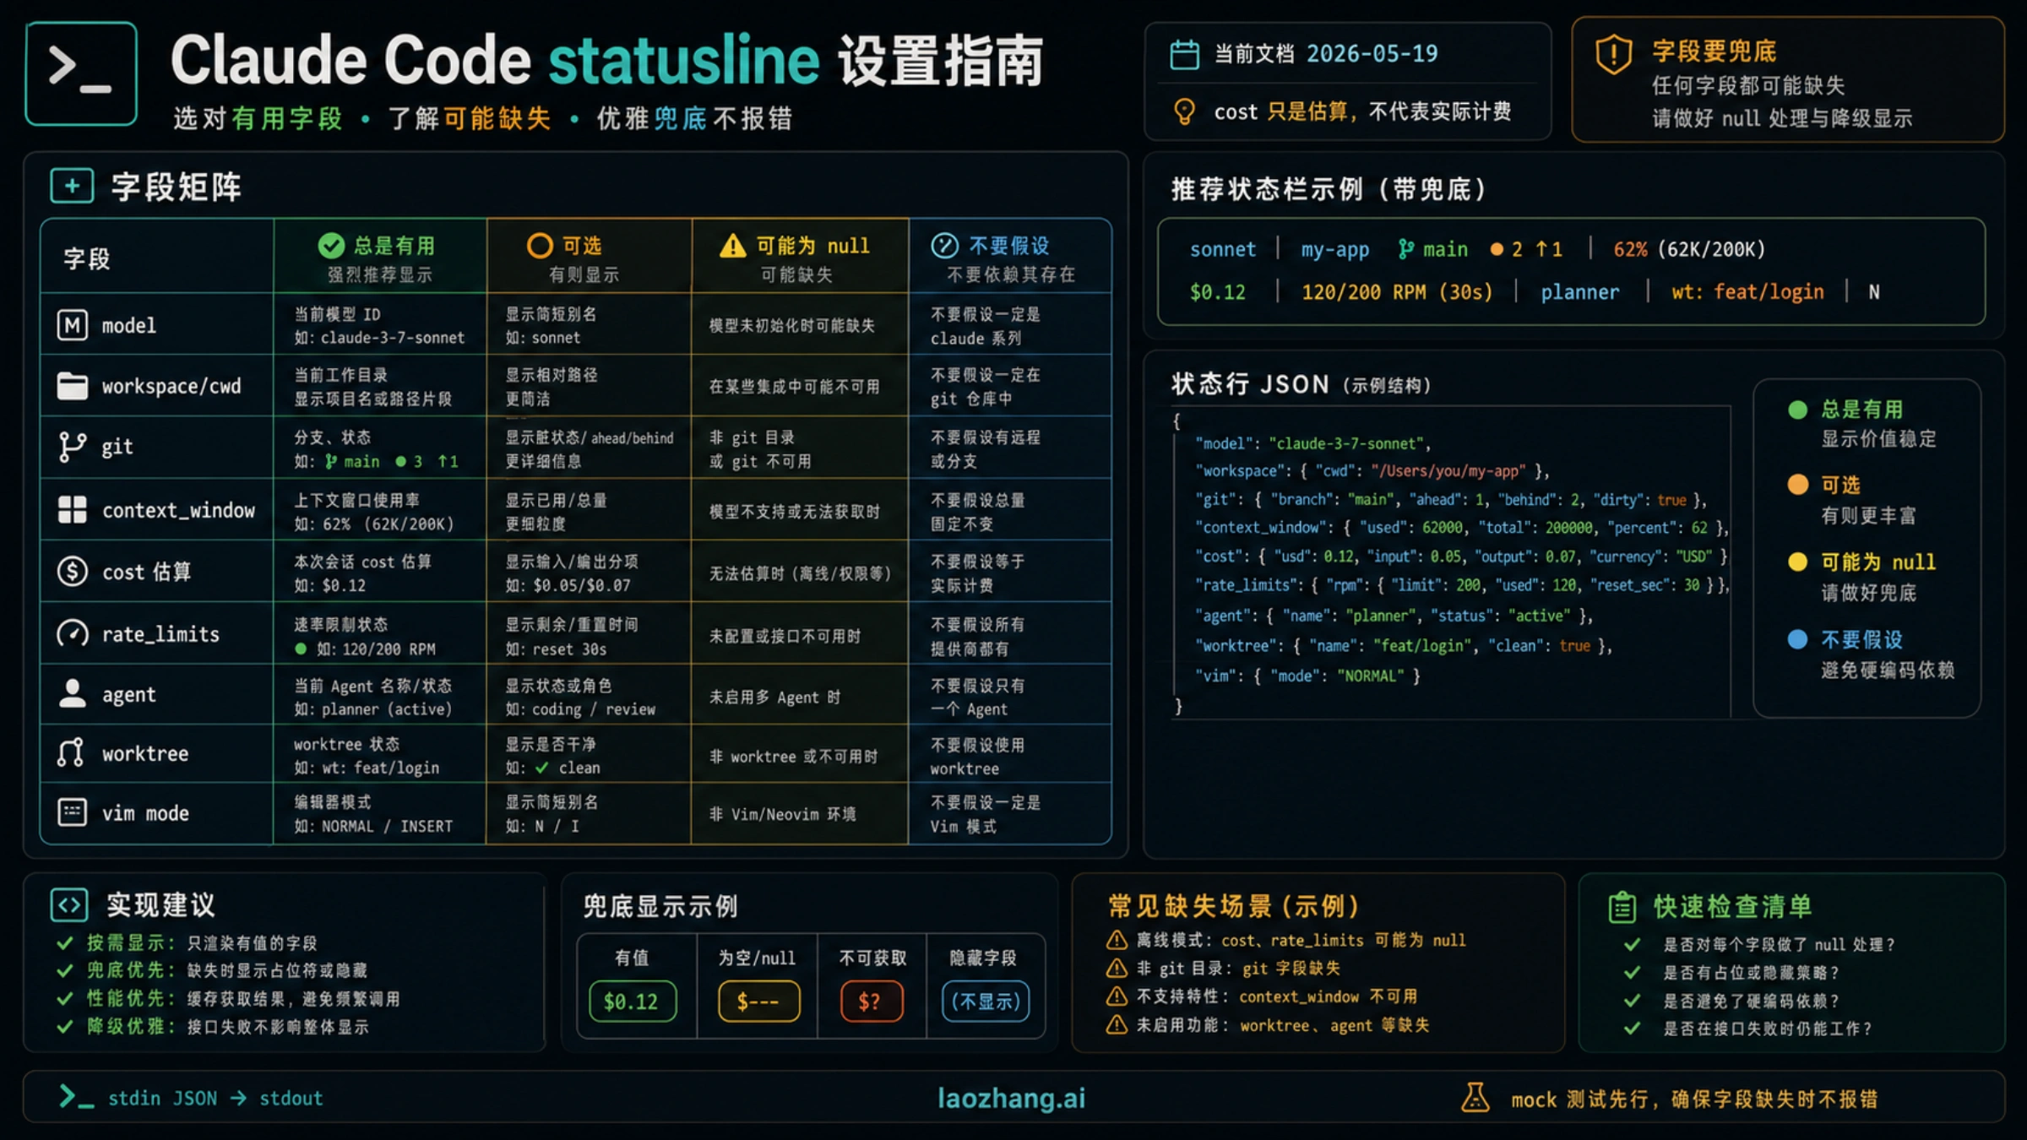Click the '2026-05-19' date text
Viewport: 2027px width, 1140px height.
pos(1372,54)
